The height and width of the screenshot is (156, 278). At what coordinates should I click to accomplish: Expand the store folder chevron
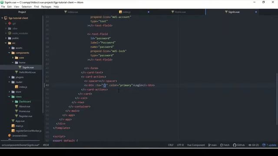pos(10,91)
